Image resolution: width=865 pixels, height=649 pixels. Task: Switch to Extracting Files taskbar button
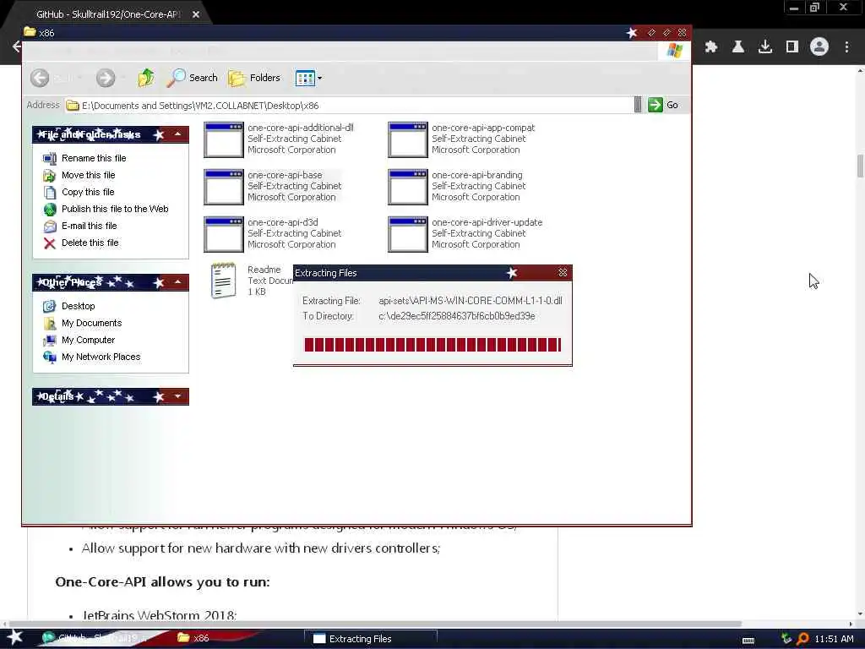(x=371, y=639)
